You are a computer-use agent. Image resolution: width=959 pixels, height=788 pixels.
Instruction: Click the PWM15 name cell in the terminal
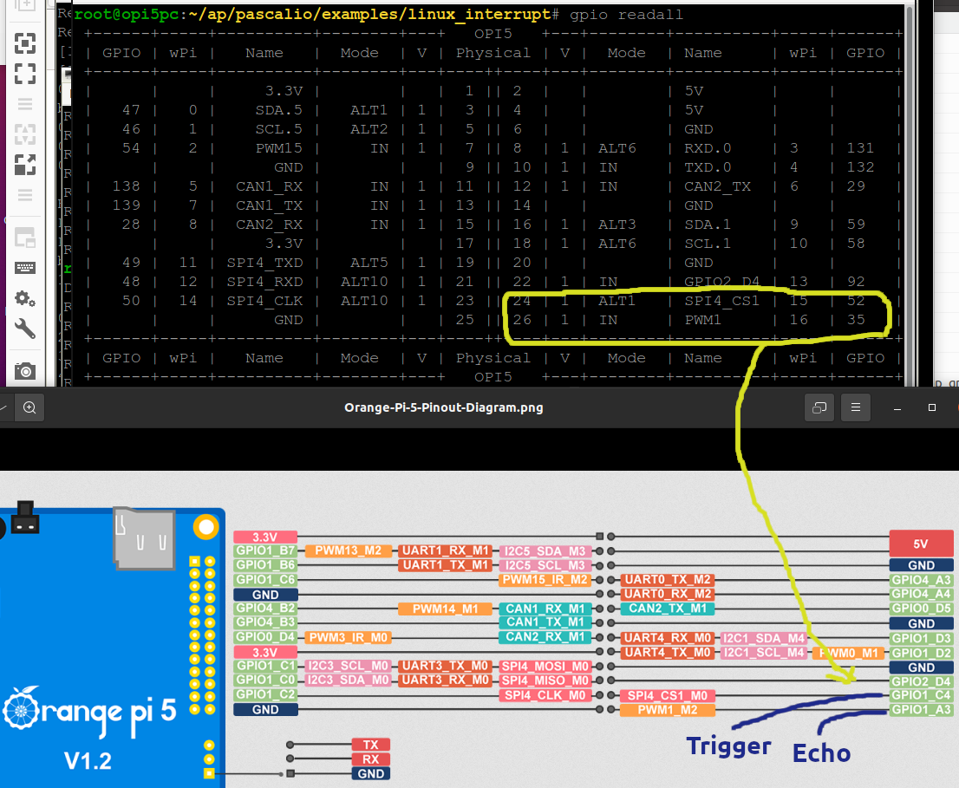279,148
